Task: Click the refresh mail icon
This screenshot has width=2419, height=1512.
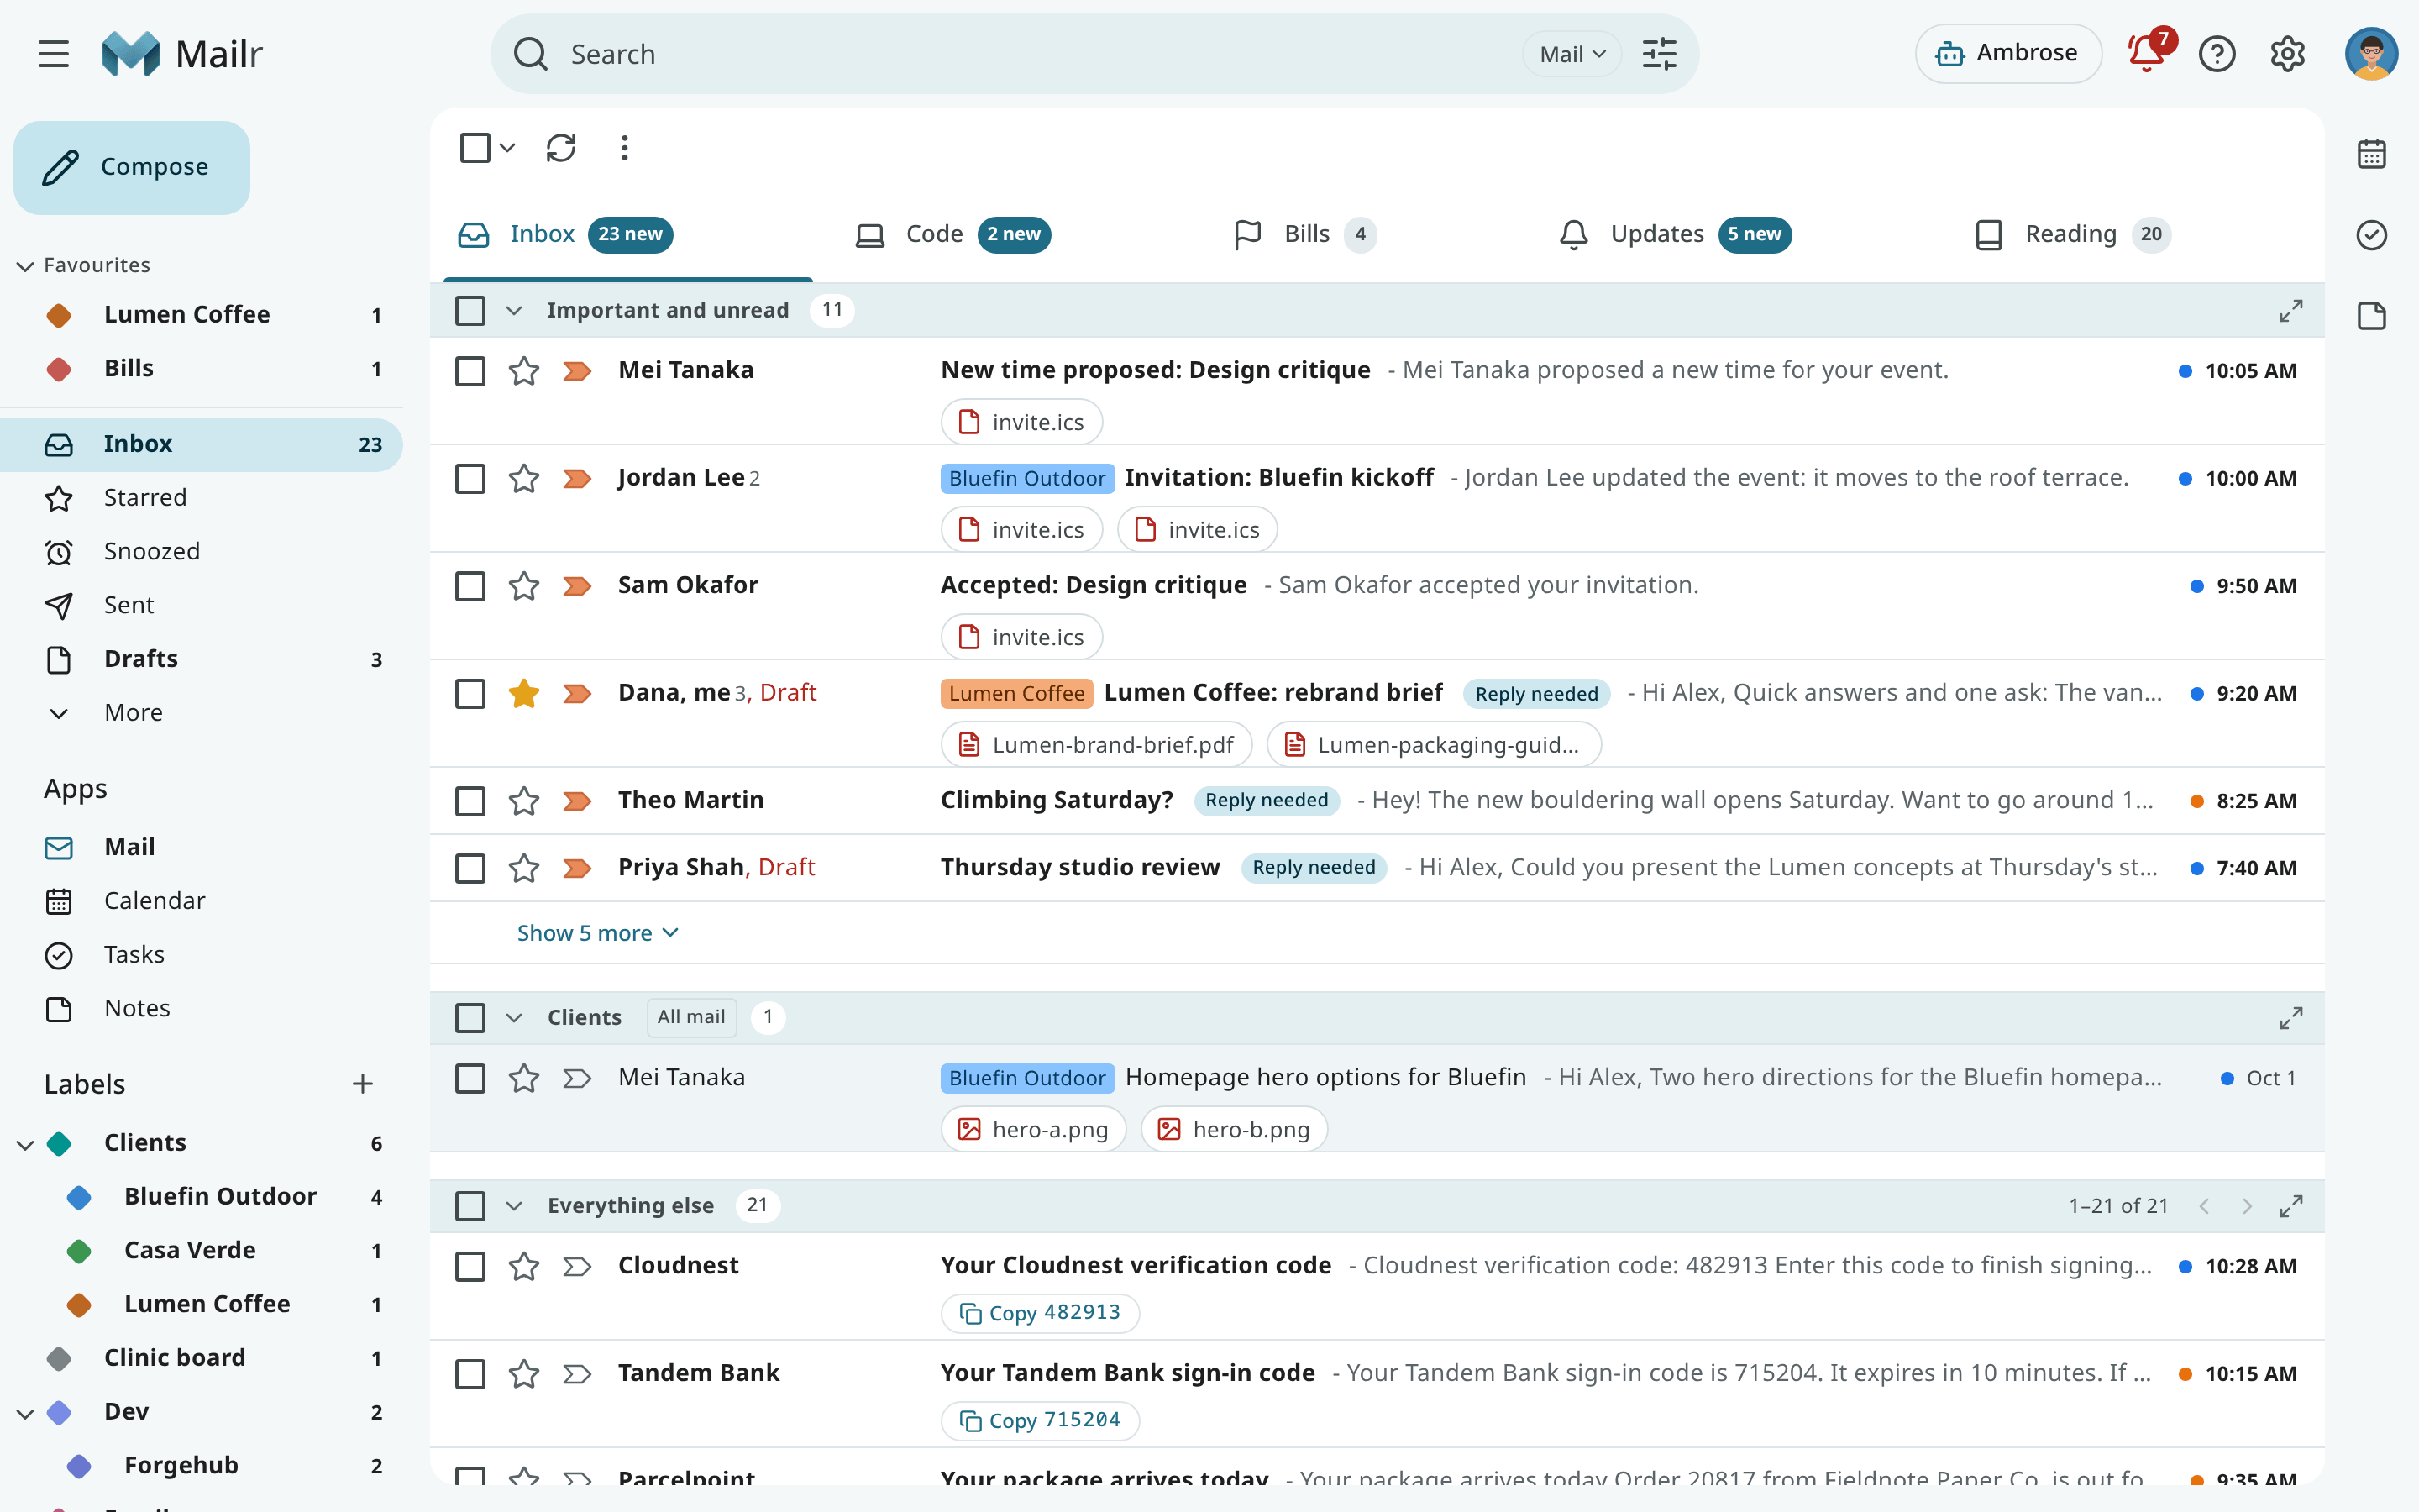Action: (x=561, y=148)
